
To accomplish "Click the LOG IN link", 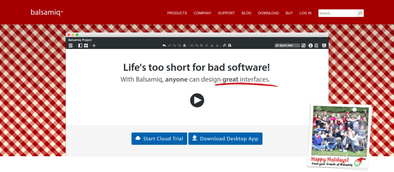I will click(x=306, y=13).
